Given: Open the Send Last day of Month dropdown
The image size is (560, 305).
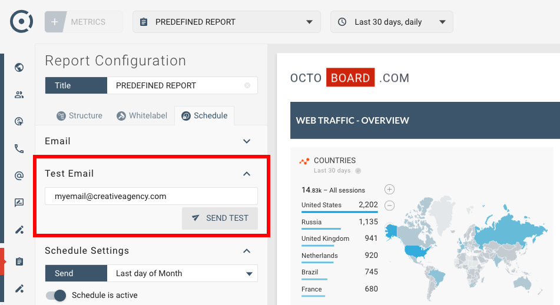Looking at the screenshot, I should (x=182, y=273).
